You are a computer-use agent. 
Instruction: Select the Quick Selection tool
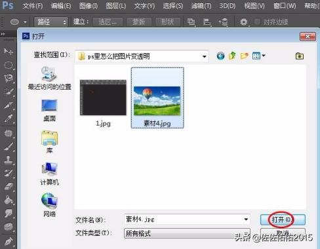(x=9, y=92)
